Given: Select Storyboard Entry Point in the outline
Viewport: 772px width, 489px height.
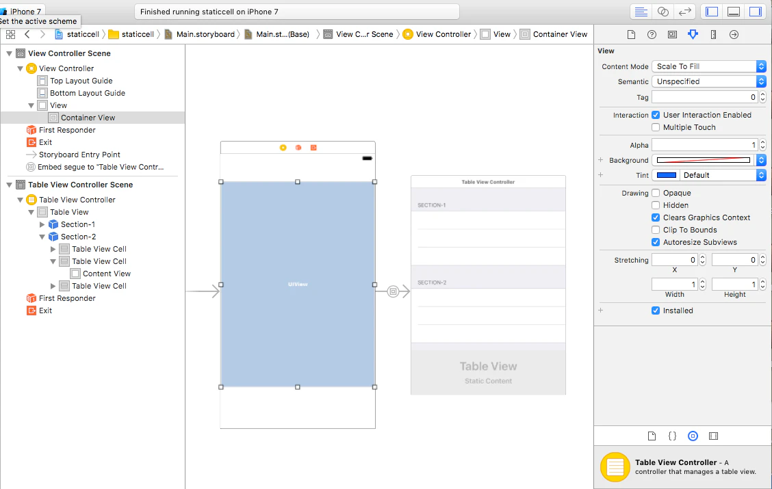Looking at the screenshot, I should click(x=79, y=155).
